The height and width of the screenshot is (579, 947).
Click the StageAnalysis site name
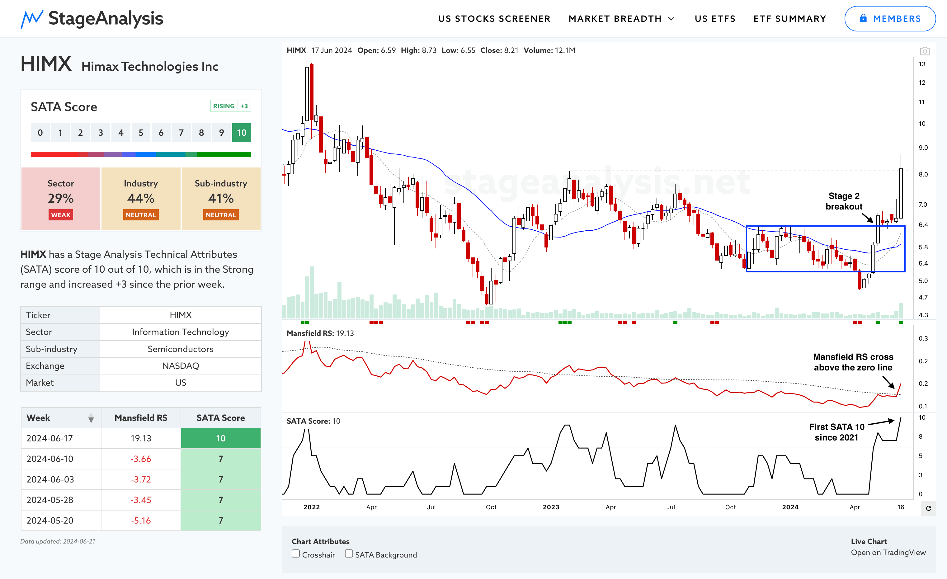(106, 18)
